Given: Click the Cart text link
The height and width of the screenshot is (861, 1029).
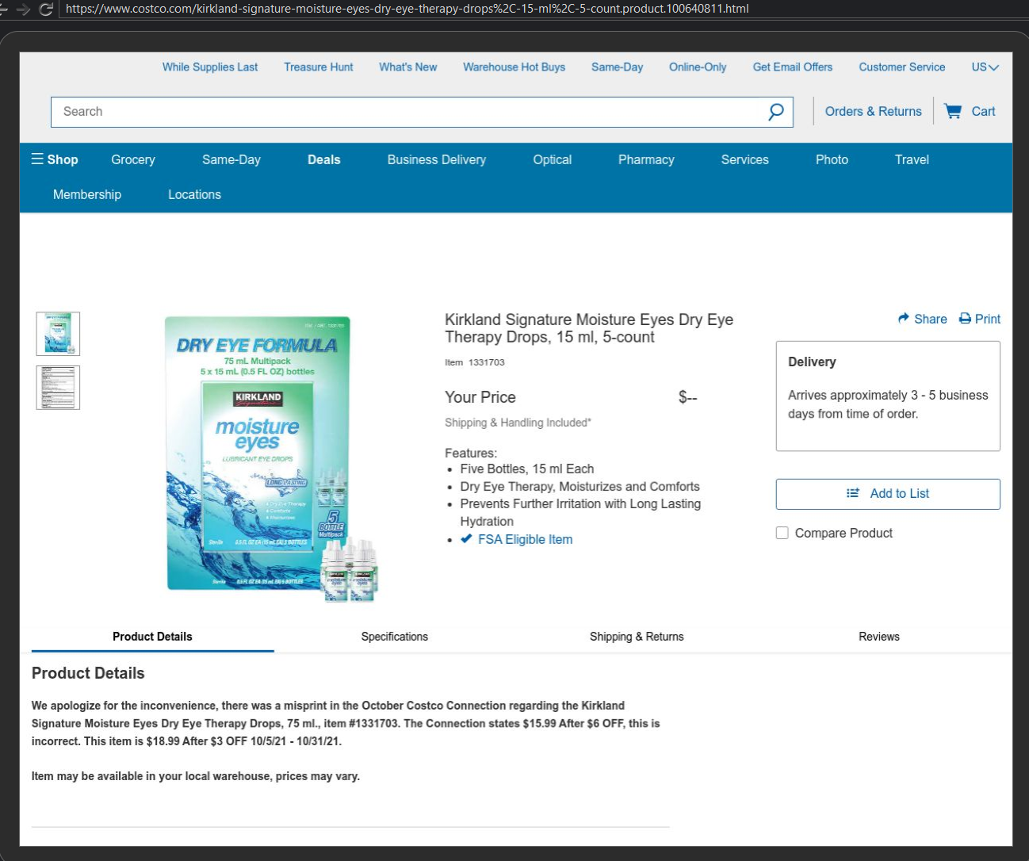Looking at the screenshot, I should click(984, 112).
